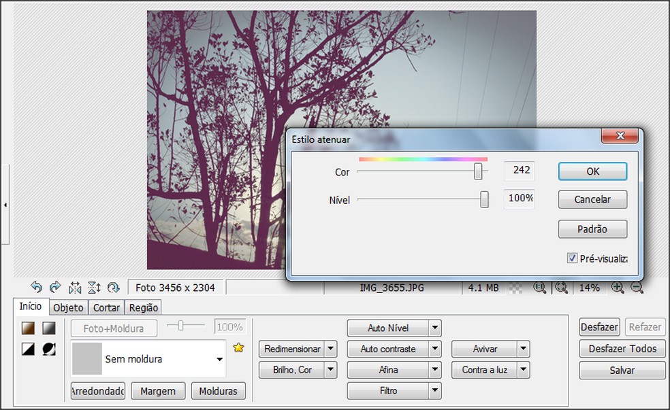The image size is (670, 410).
Task: Switch to the Região tab
Action: tap(144, 307)
